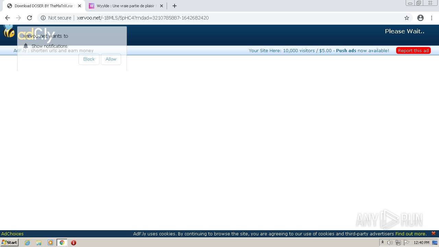The height and width of the screenshot is (247, 439).
Task: Reload the current page
Action: 29,18
